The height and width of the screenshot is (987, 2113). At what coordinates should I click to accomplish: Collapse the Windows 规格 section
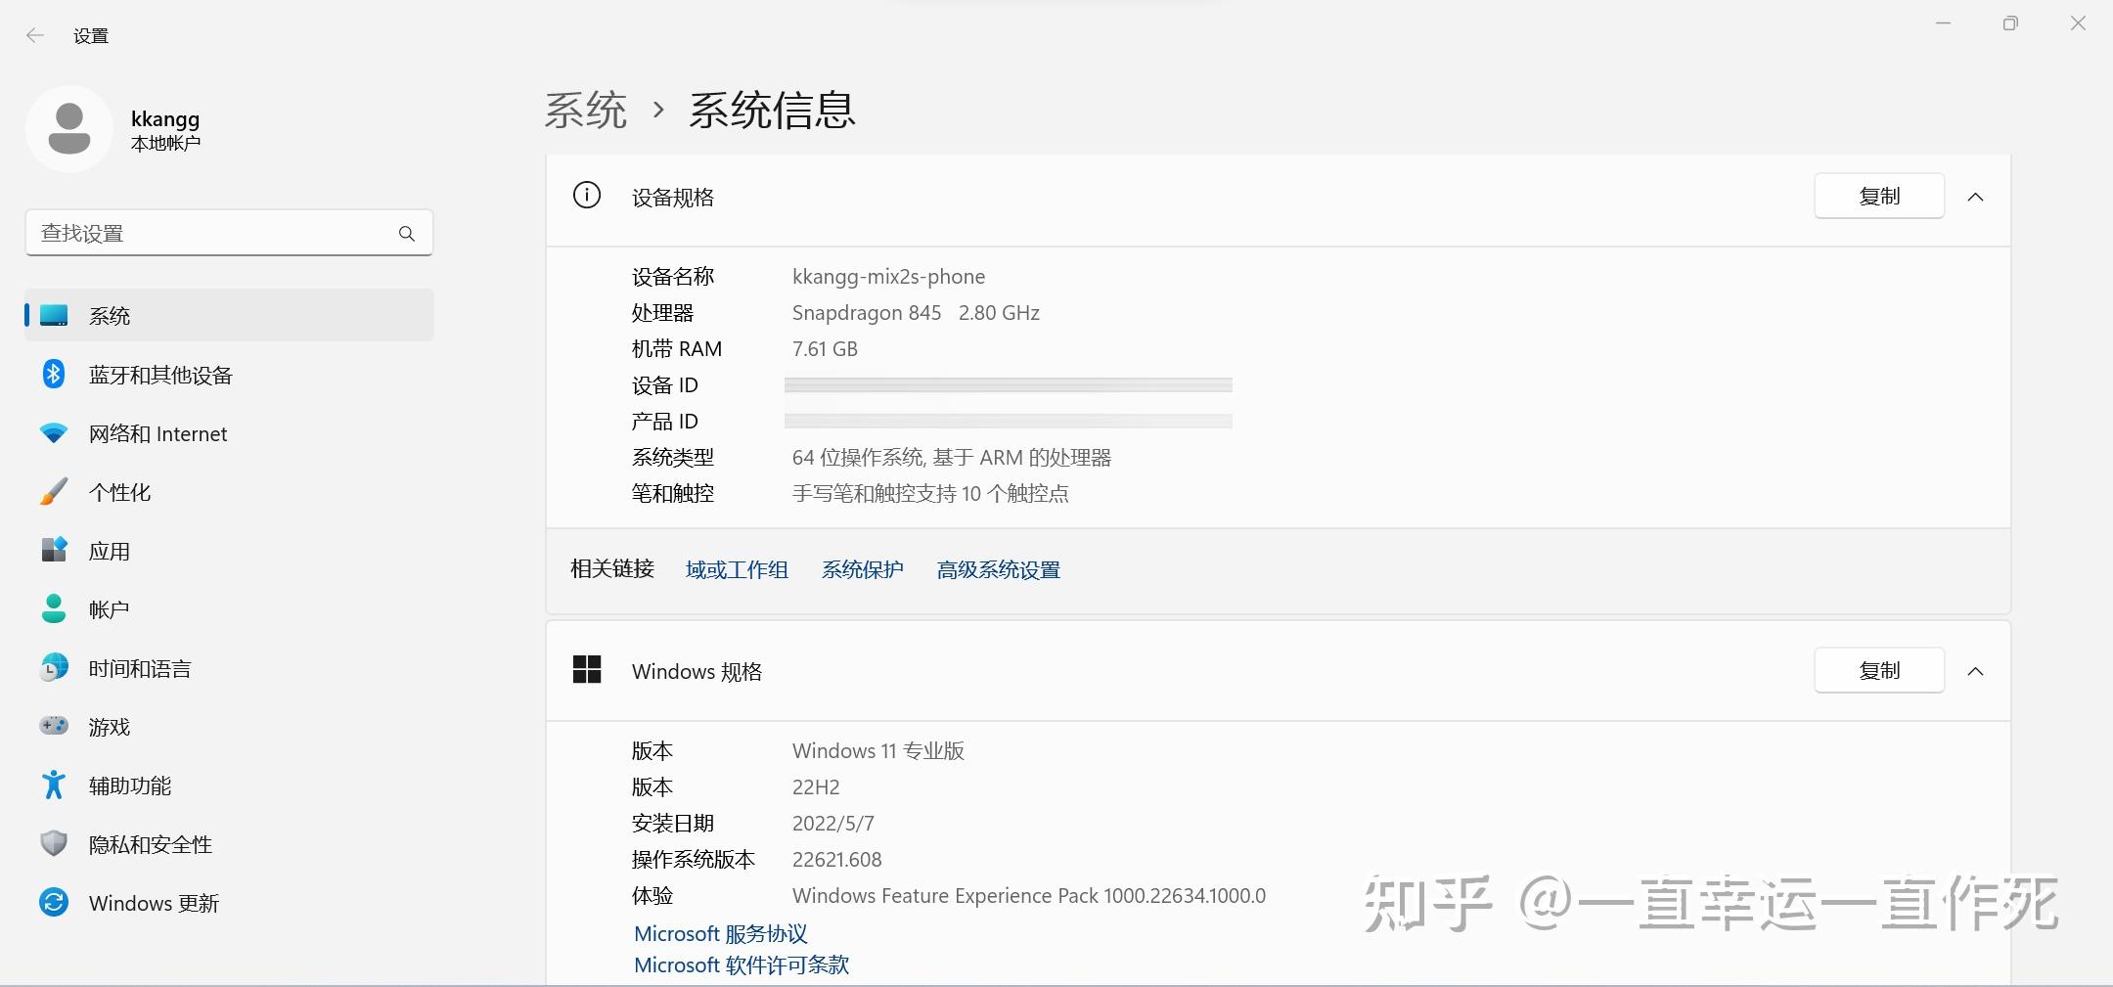point(1976,671)
